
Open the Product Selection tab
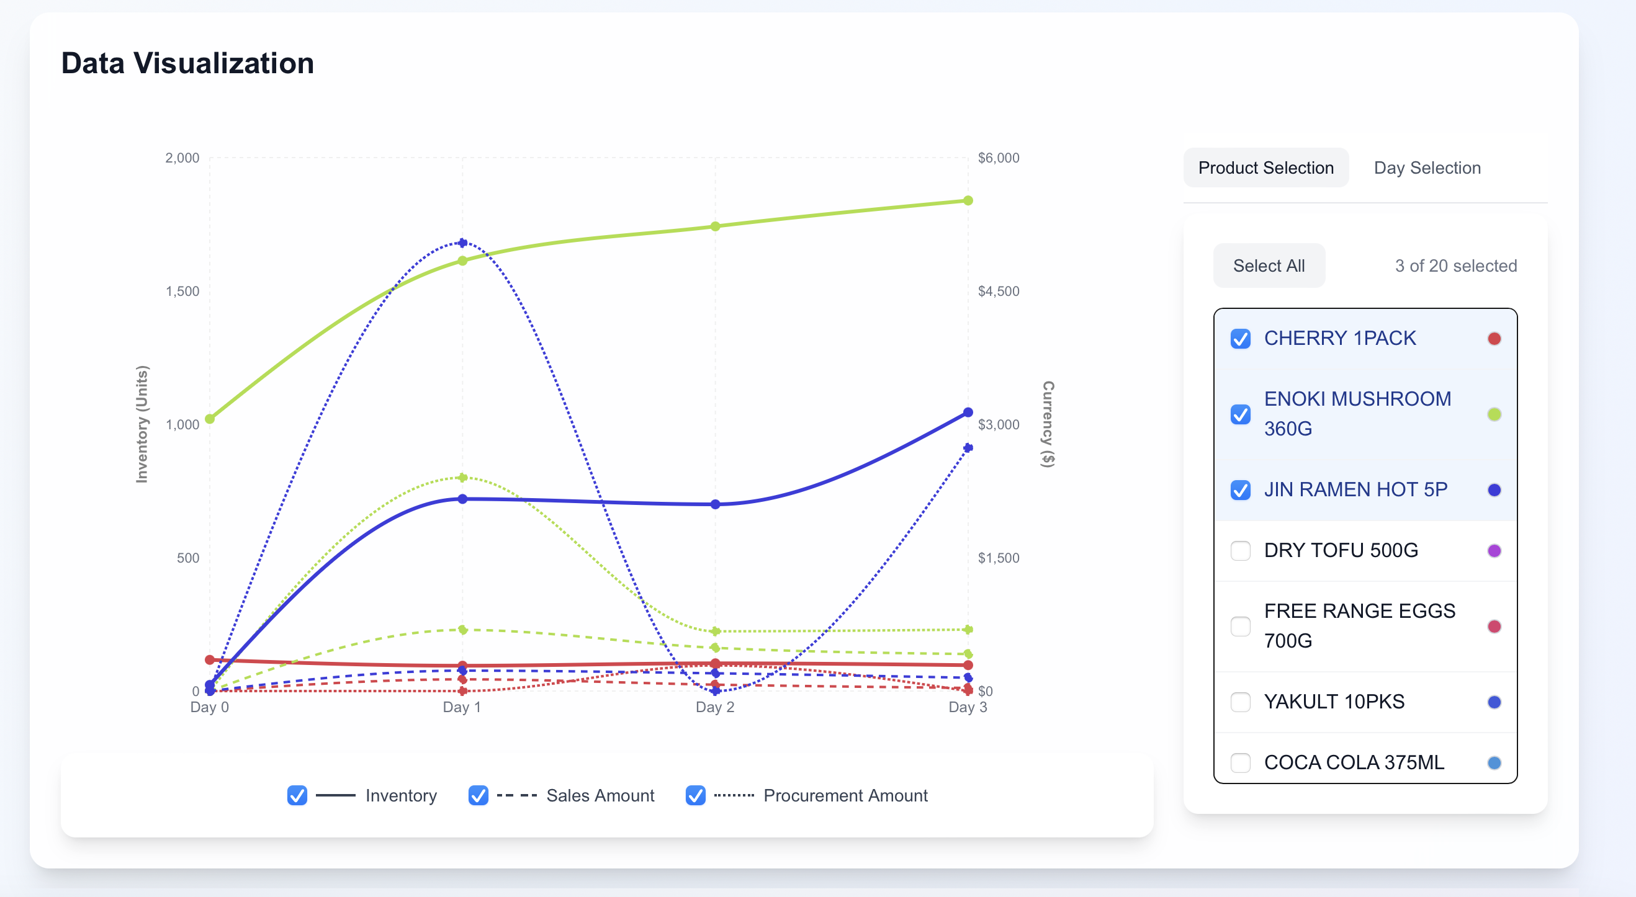pyautogui.click(x=1265, y=167)
